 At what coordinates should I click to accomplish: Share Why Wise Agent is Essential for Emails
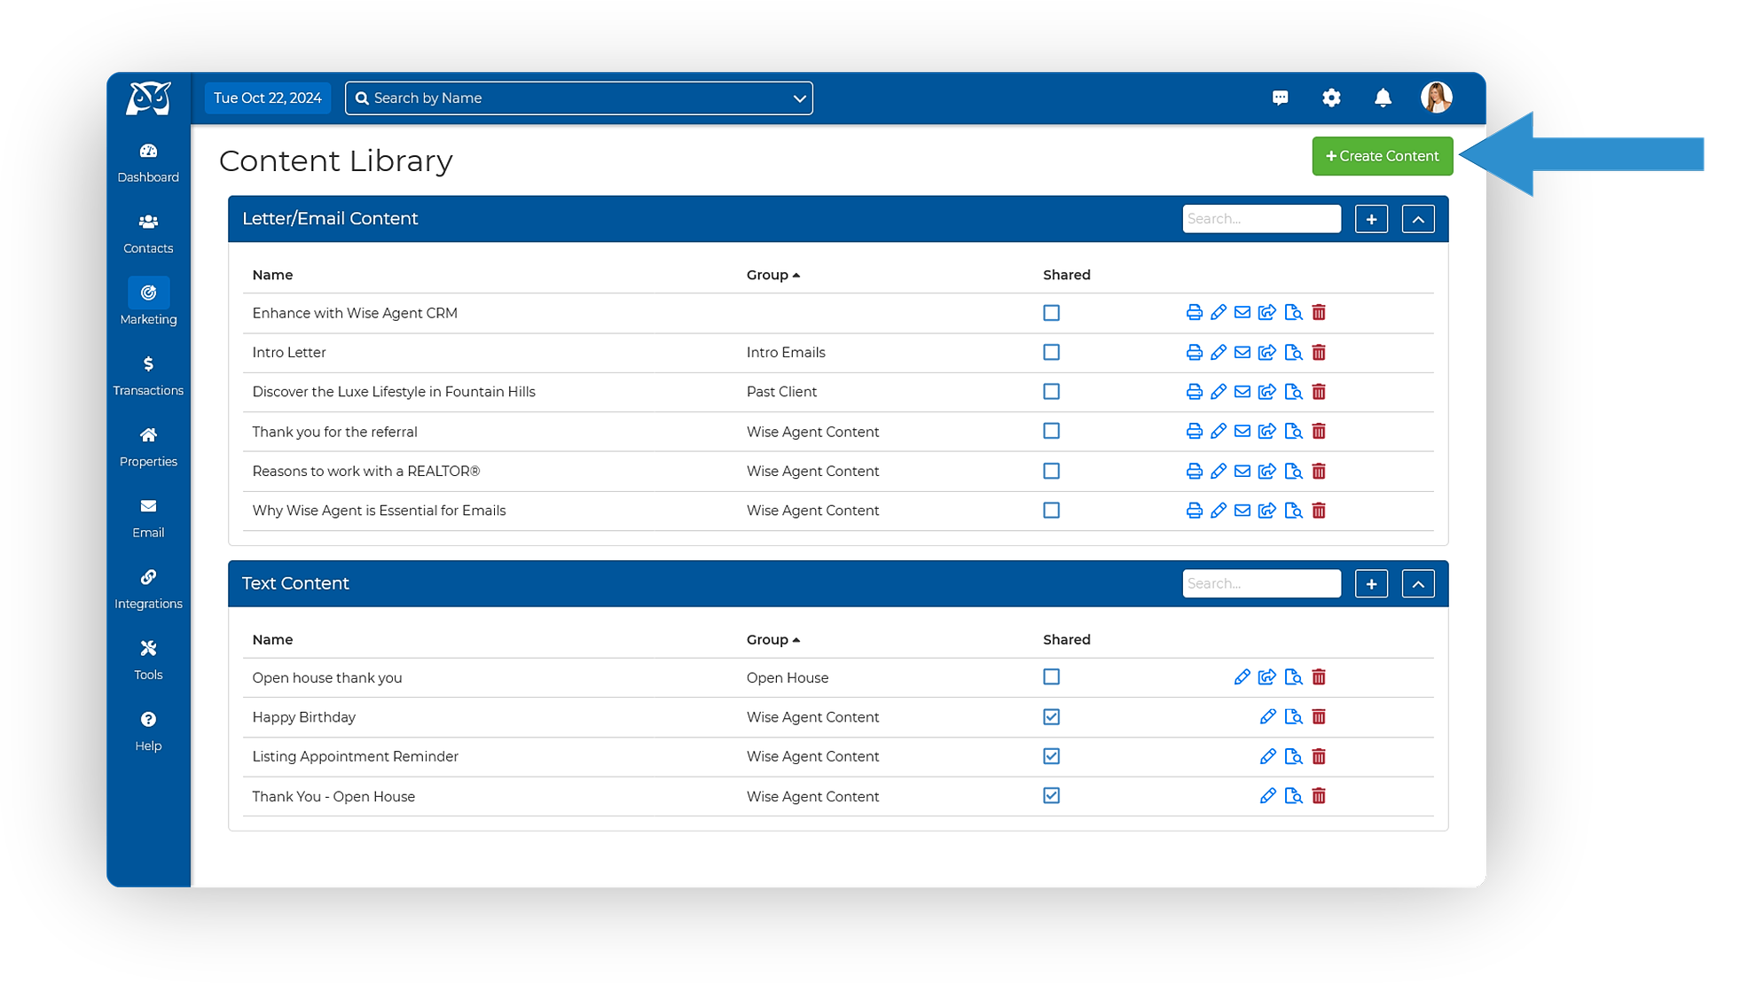point(1267,511)
